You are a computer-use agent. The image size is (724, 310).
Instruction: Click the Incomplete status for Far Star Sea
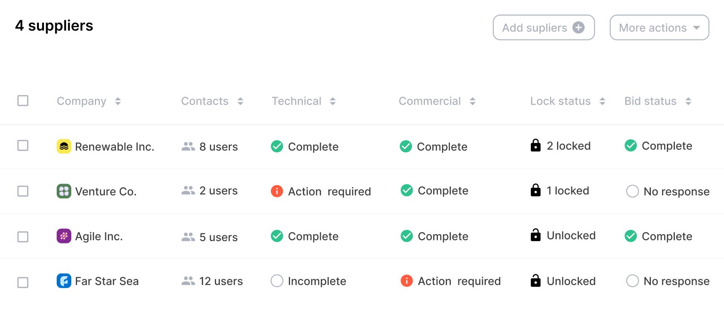pos(308,281)
